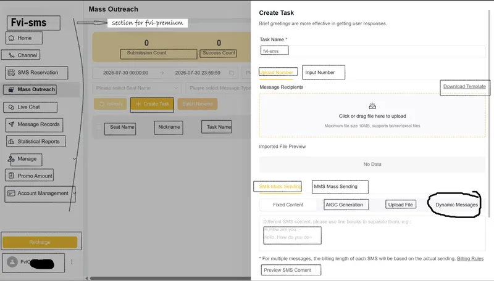
Task: Click the horizontal scrollbar at bottom
Action: click(170, 278)
